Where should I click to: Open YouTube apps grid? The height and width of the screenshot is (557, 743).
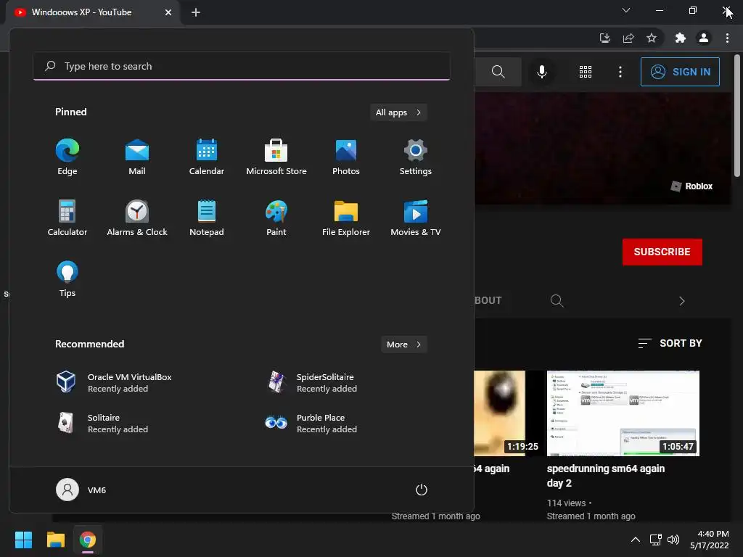(586, 72)
